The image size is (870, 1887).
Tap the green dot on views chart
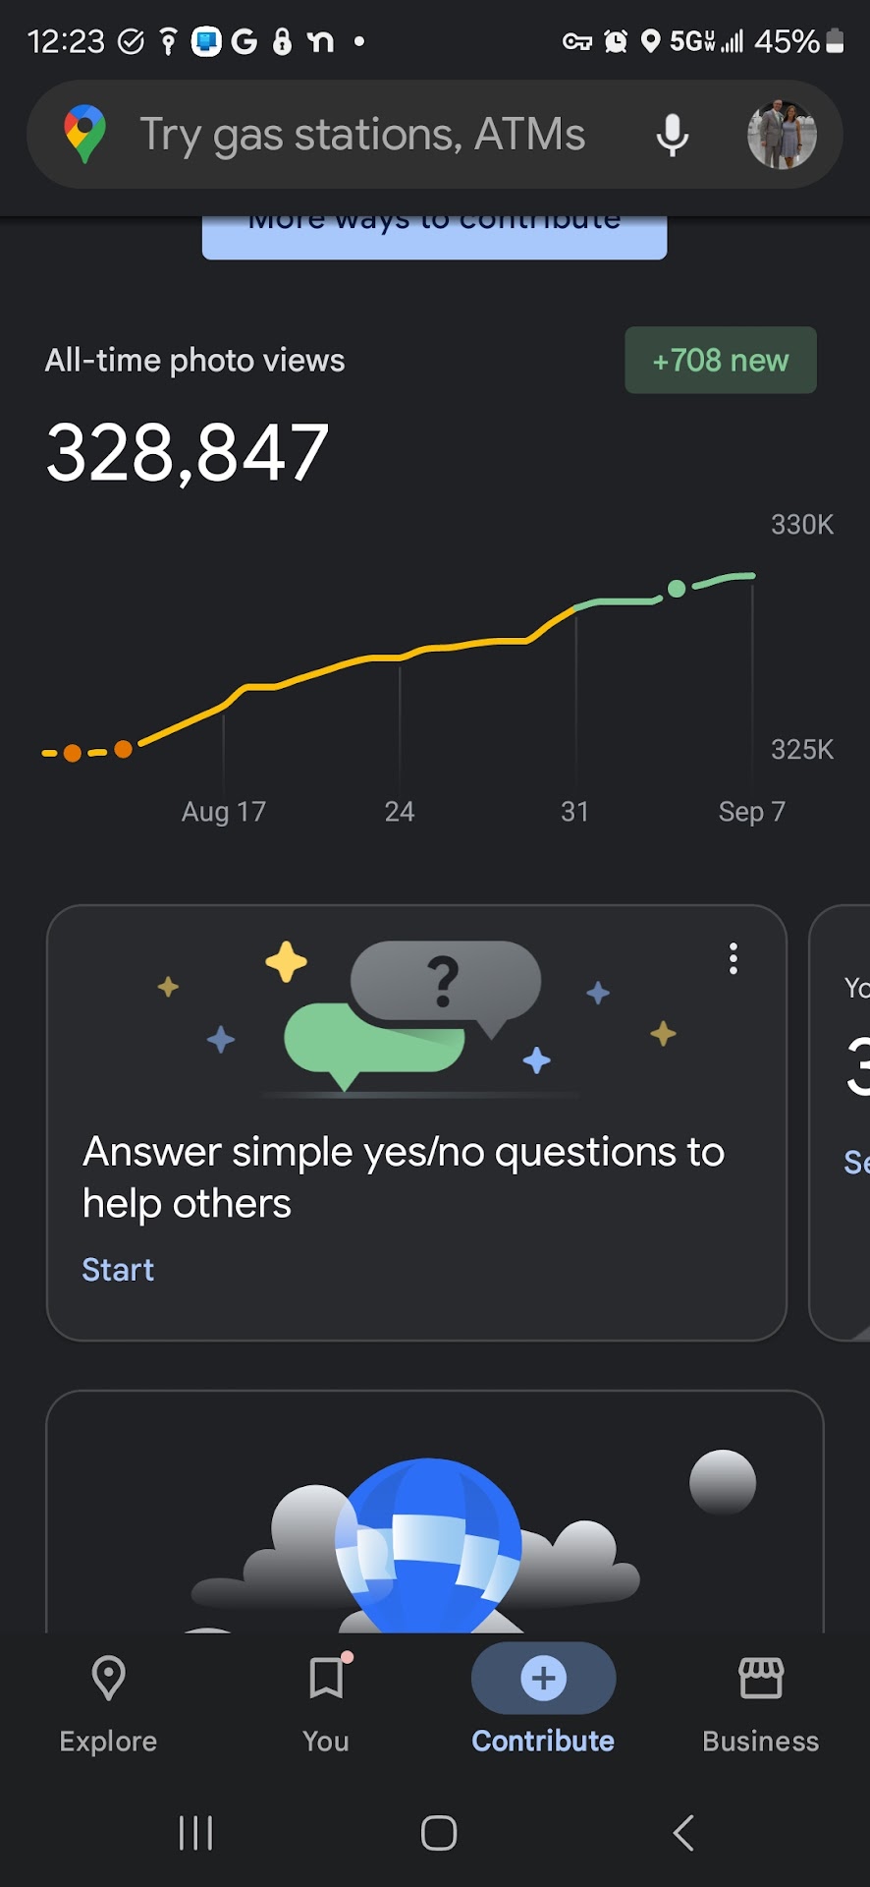(x=677, y=589)
